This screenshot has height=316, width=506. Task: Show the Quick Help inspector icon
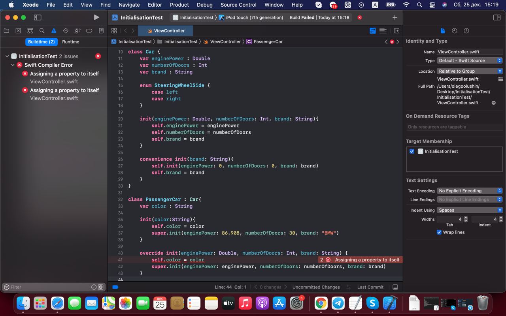pyautogui.click(x=466, y=31)
